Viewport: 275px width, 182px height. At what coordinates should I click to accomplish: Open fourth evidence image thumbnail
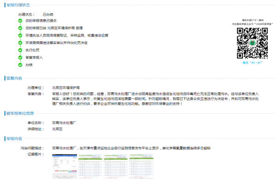coord(141,166)
